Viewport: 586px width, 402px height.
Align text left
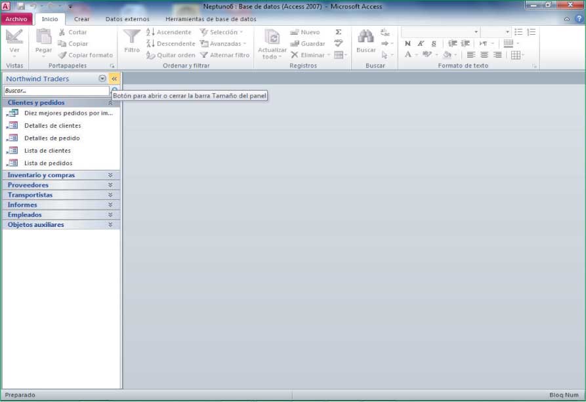click(x=471, y=55)
